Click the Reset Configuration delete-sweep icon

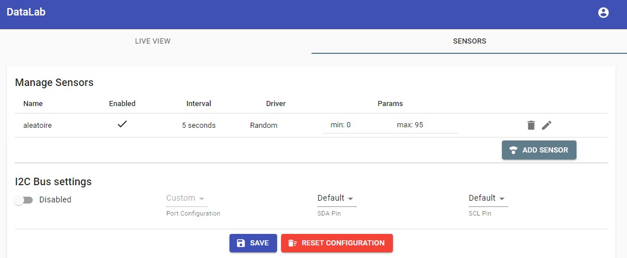coord(293,243)
